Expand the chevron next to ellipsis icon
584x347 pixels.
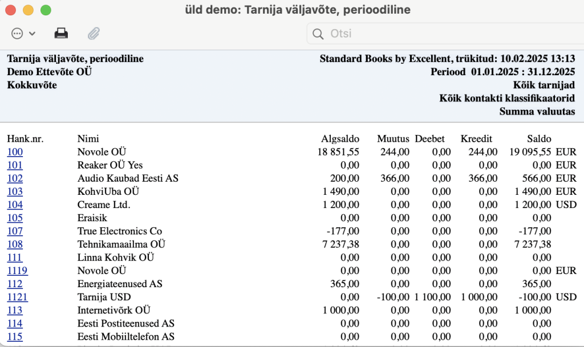(33, 34)
